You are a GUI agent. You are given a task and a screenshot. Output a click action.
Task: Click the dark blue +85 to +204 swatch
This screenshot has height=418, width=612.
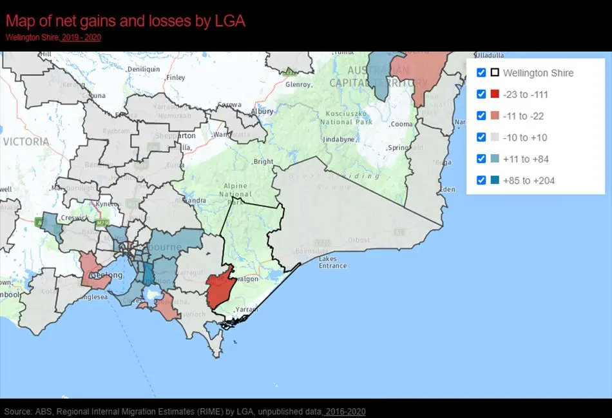(x=495, y=180)
